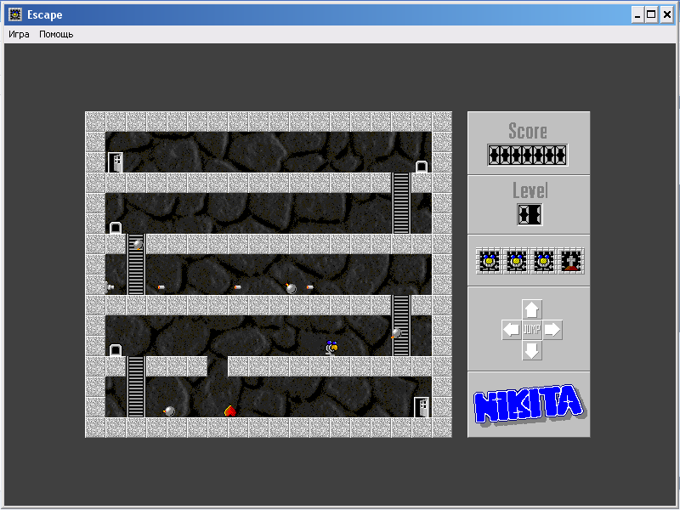Click the bullet nearest the wall cannon

[x=161, y=287]
